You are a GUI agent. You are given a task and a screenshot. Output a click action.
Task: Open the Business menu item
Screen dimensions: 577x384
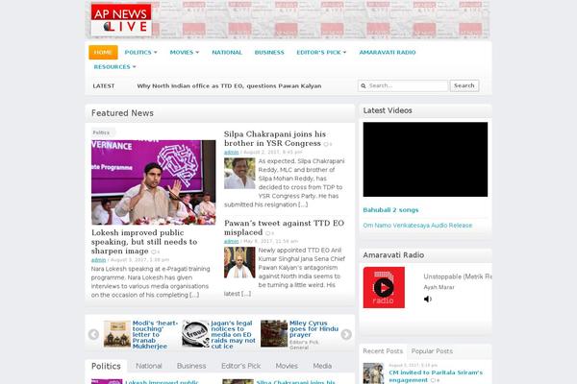coord(269,52)
